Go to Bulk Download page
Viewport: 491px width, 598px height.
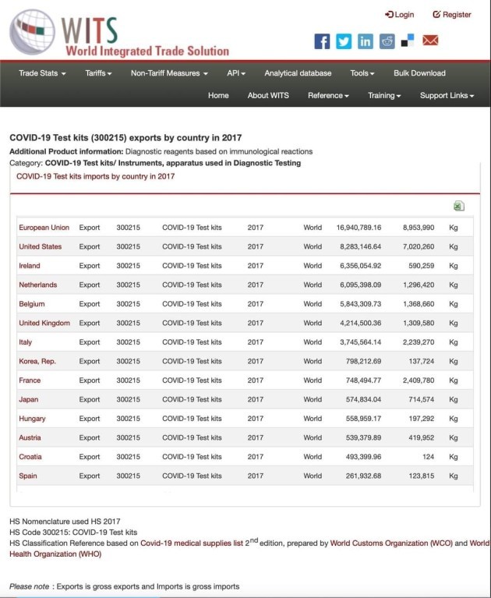419,73
